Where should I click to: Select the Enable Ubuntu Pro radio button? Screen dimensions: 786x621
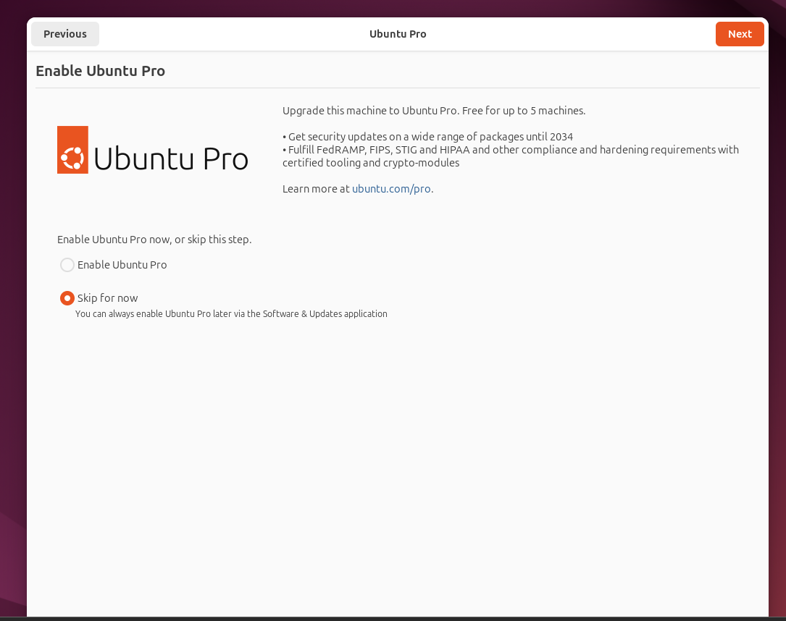coord(67,265)
